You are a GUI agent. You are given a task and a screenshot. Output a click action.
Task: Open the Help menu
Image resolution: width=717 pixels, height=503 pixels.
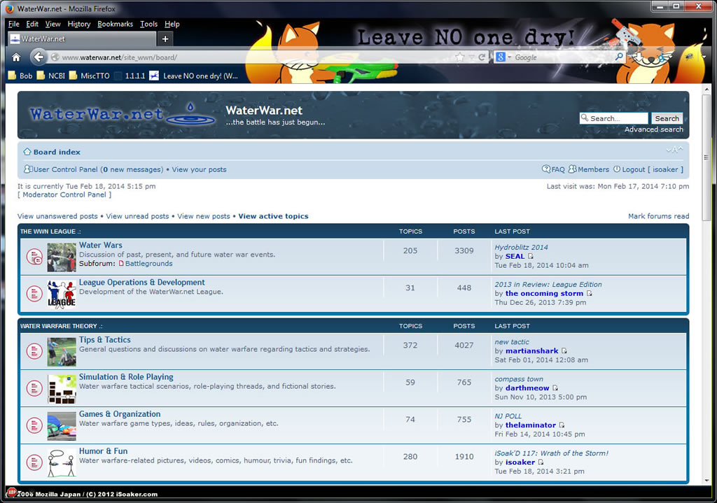[x=172, y=24]
